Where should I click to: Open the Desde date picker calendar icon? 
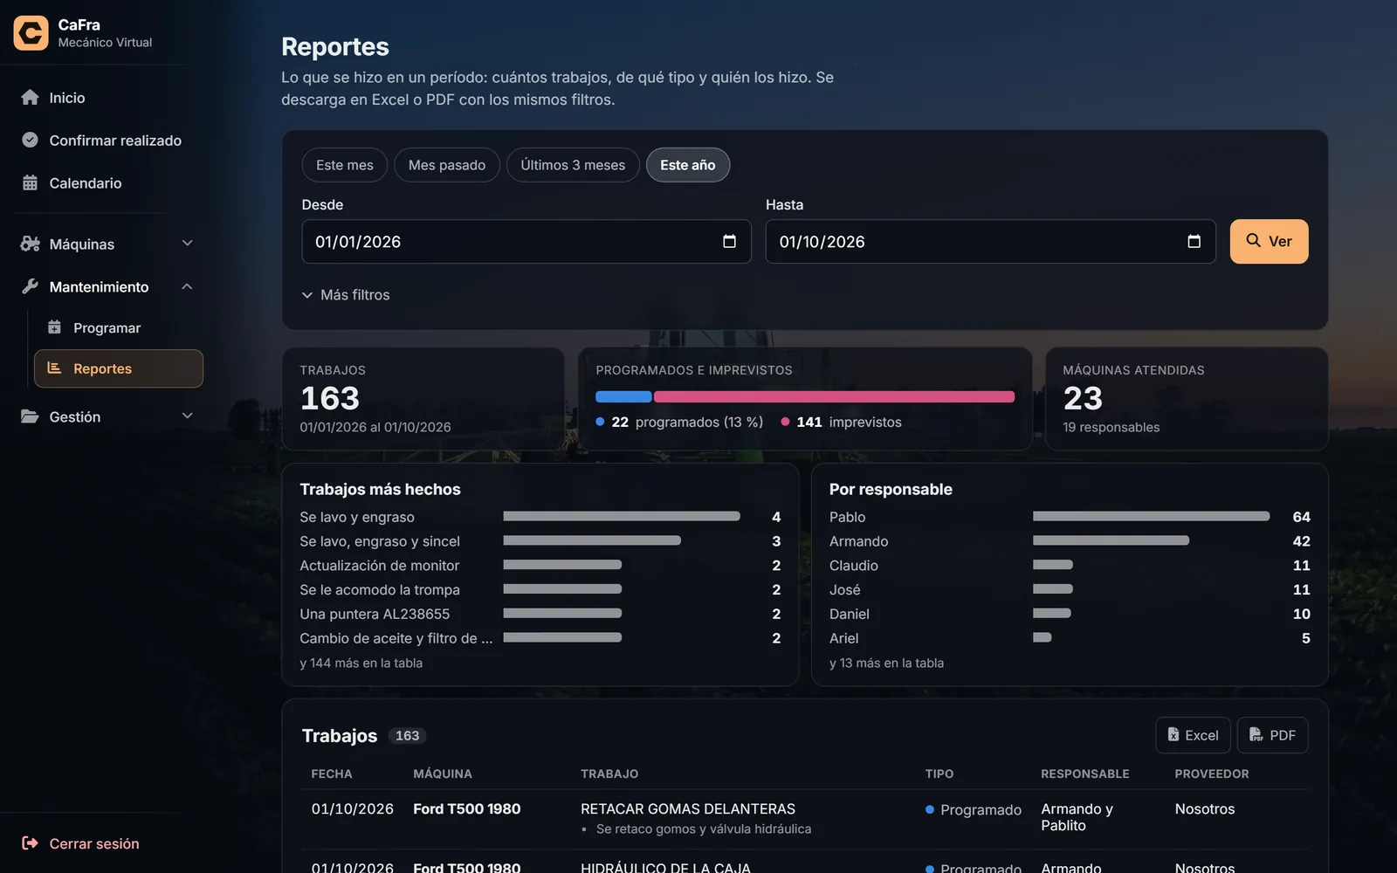click(730, 242)
